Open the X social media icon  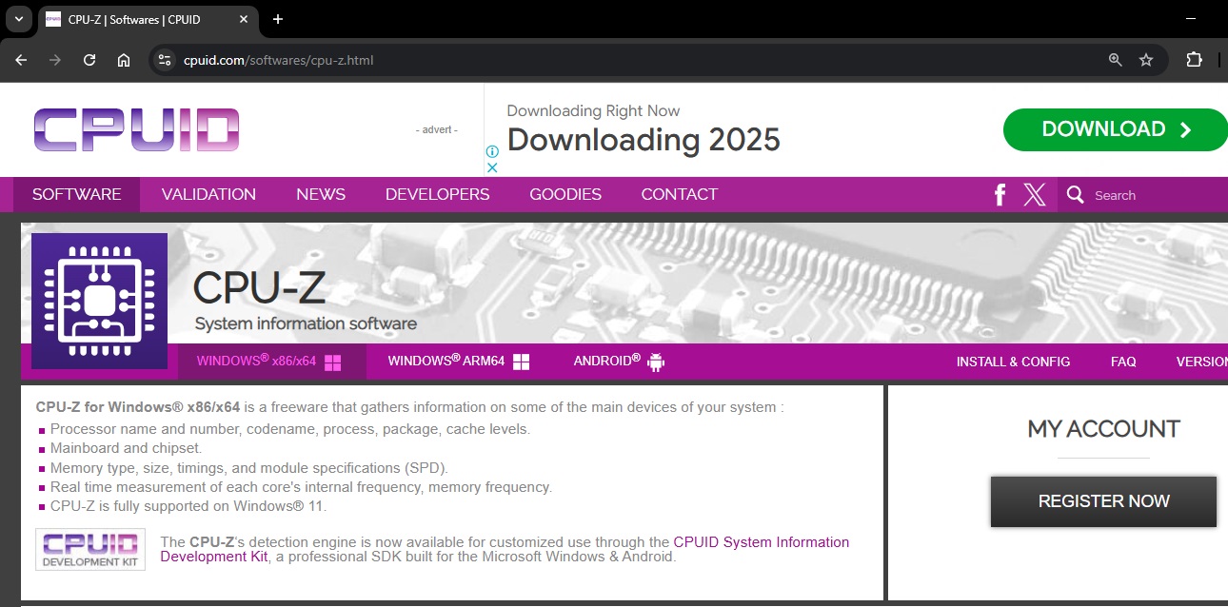click(1035, 194)
